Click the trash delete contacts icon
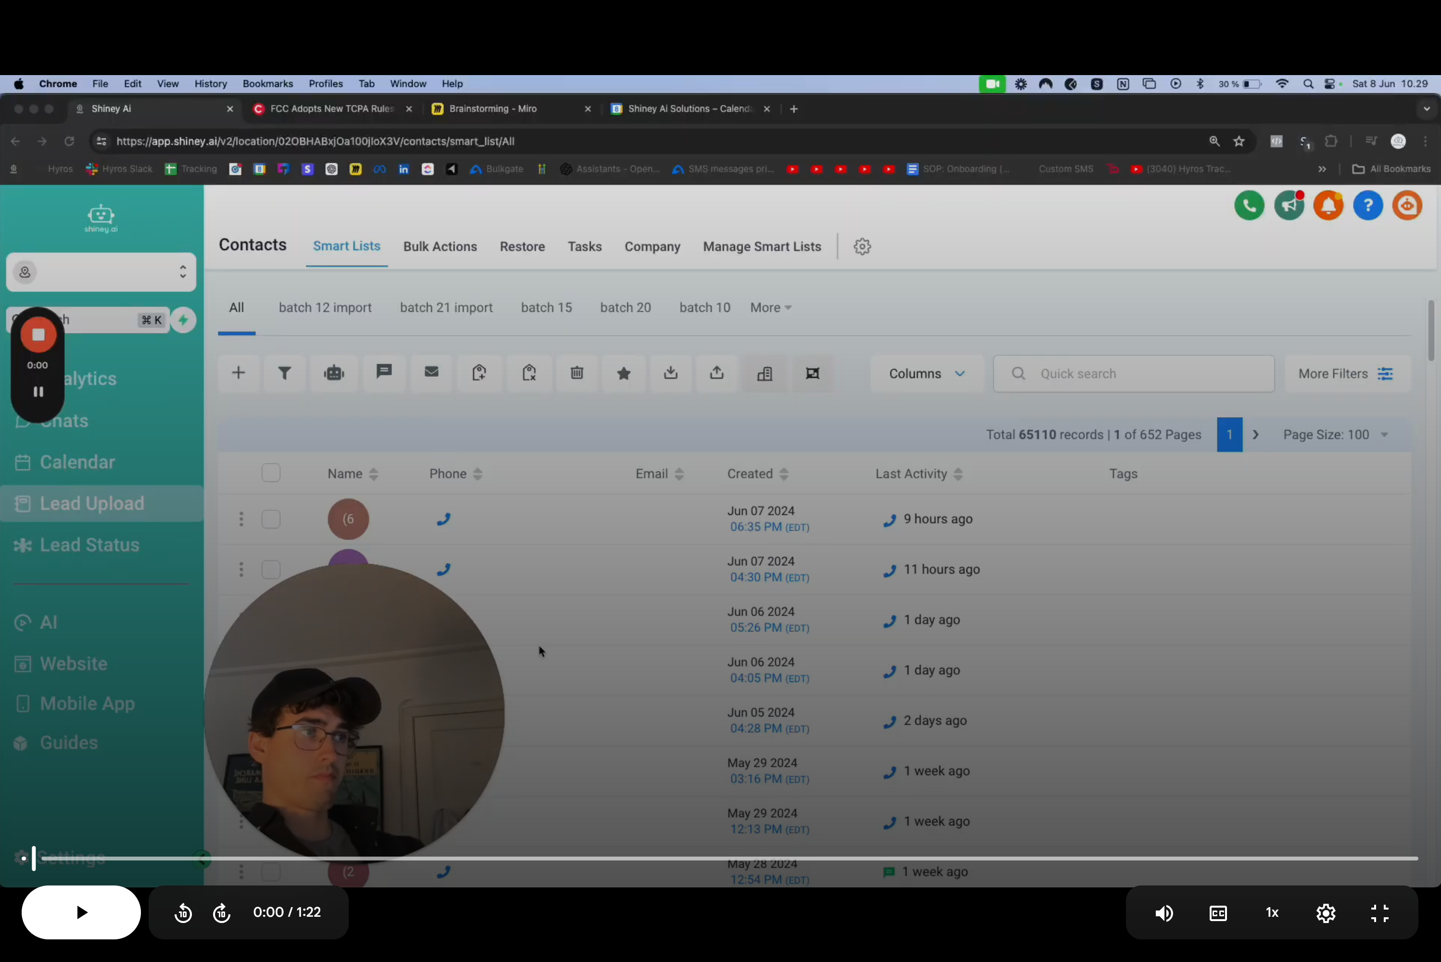Viewport: 1441px width, 962px height. [x=576, y=373]
